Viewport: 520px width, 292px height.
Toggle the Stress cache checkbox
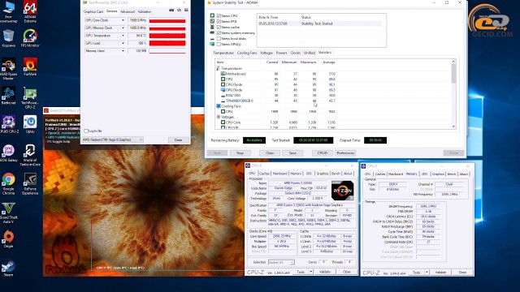219,27
